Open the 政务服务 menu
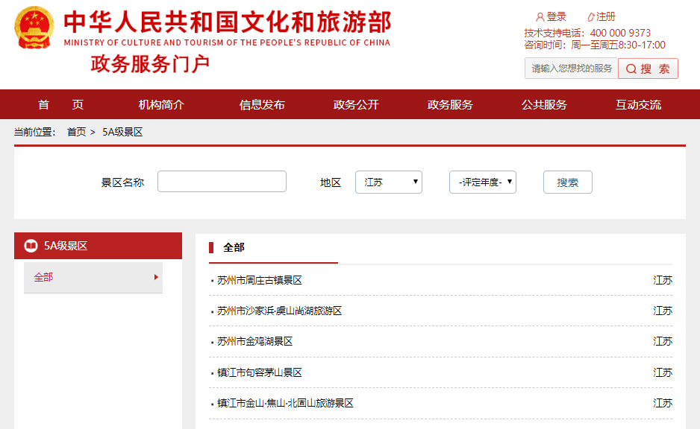700x429 pixels. [450, 105]
